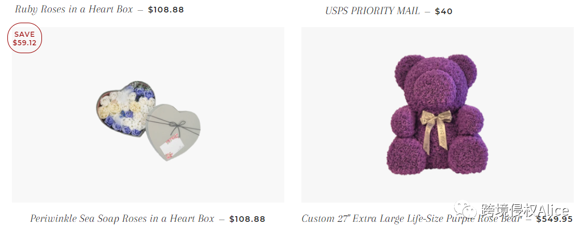Open the WeChat logo icon in watermark
This screenshot has width=588, height=236.
tap(465, 210)
